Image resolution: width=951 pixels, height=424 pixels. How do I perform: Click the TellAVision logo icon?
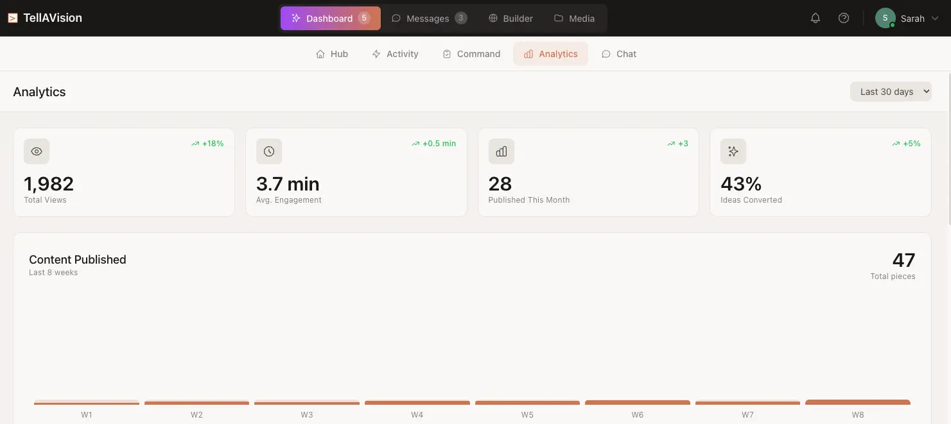coord(13,19)
